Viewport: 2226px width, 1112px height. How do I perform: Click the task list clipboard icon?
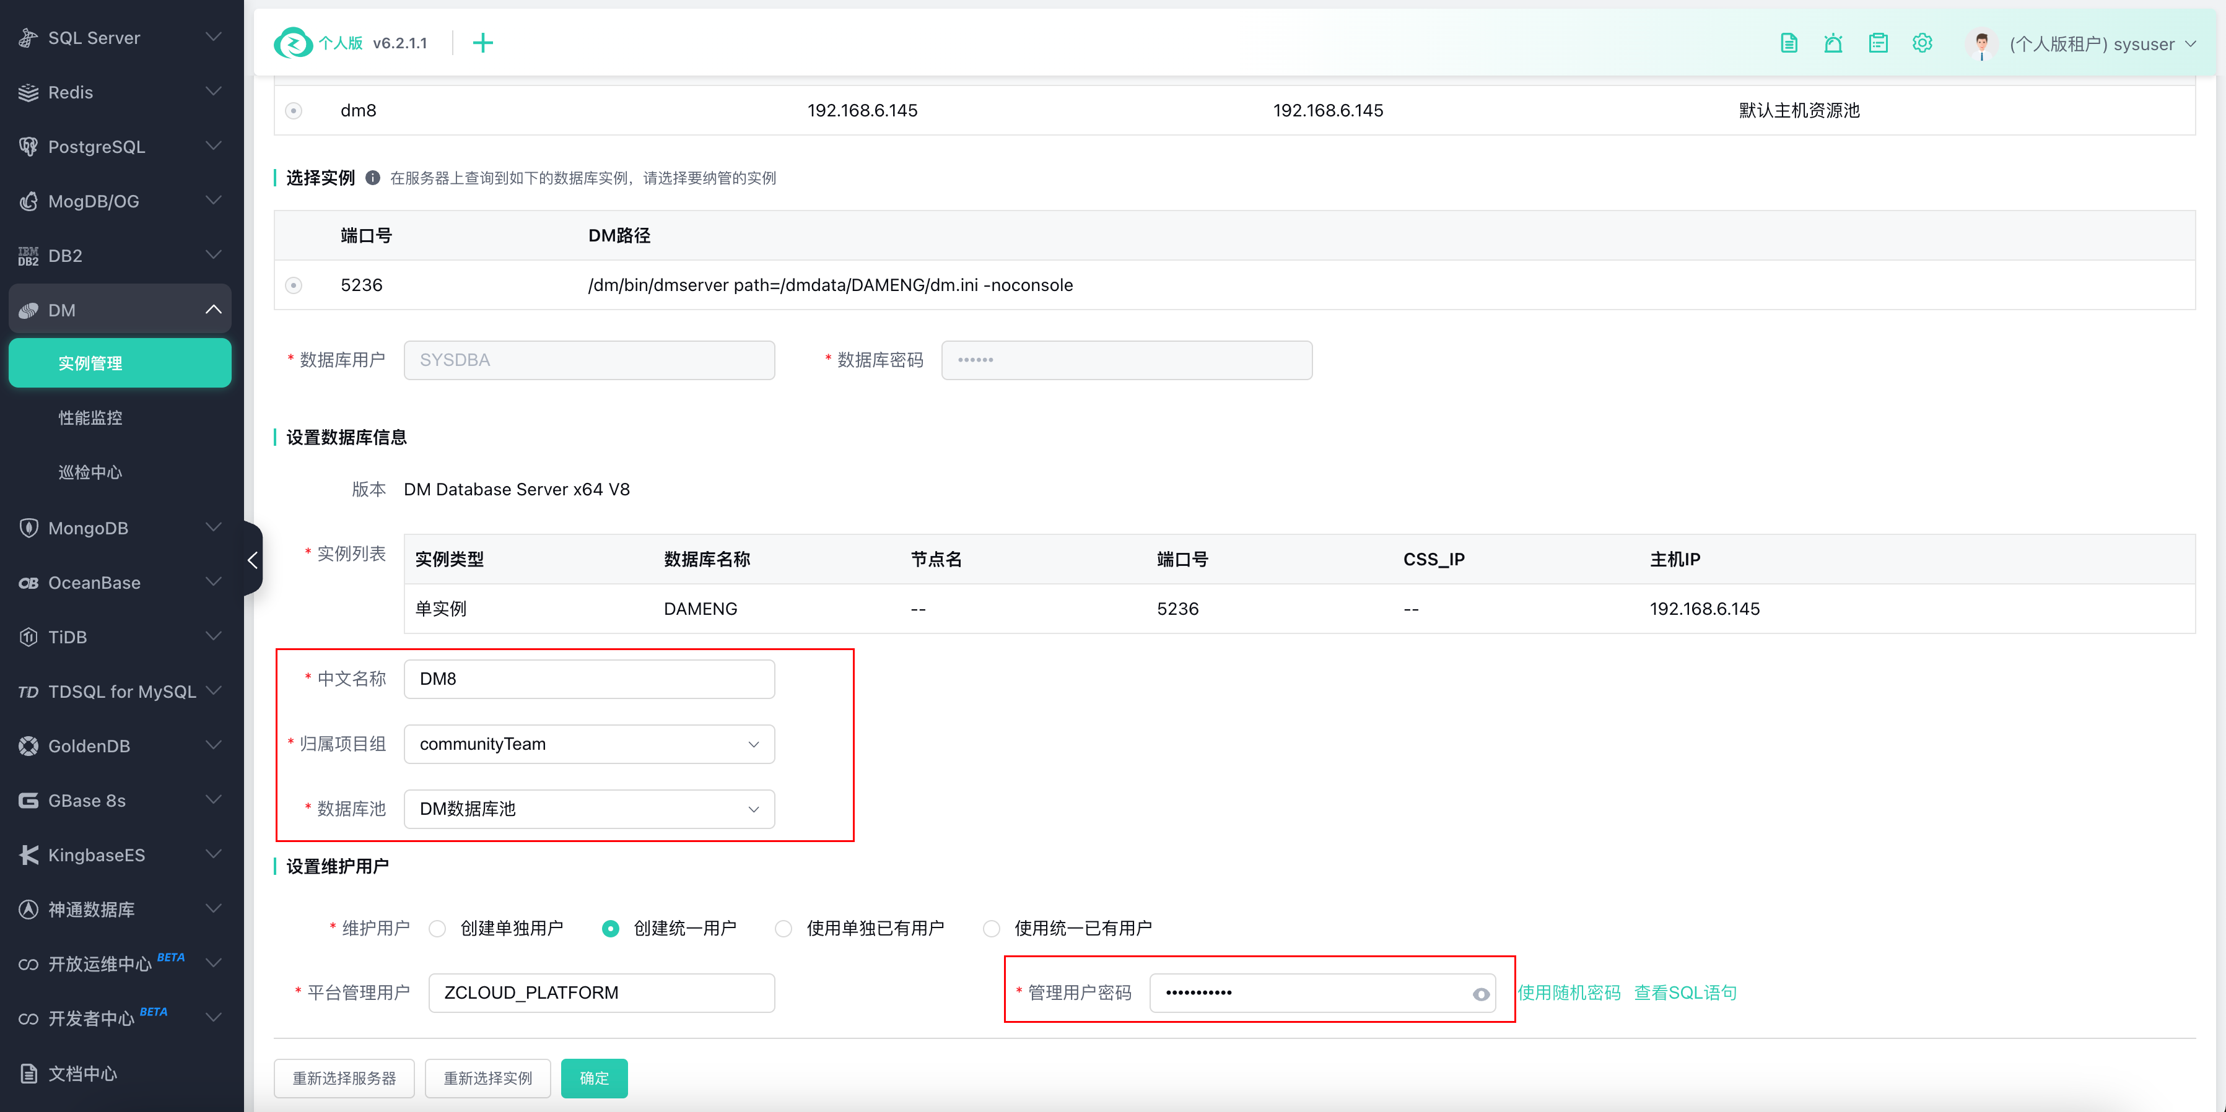pyautogui.click(x=1878, y=43)
